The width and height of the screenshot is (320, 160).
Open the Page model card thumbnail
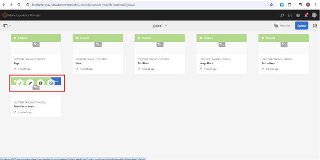36,44
